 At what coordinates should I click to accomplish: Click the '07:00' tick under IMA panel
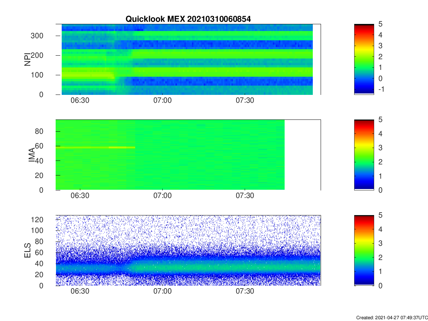[162, 196]
